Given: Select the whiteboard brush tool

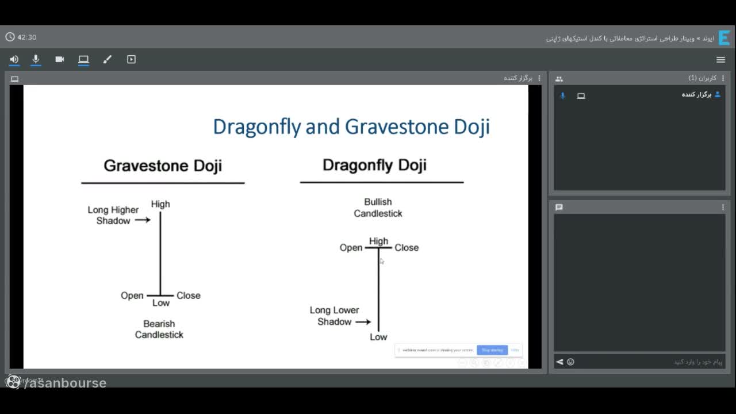Looking at the screenshot, I should pyautogui.click(x=108, y=59).
